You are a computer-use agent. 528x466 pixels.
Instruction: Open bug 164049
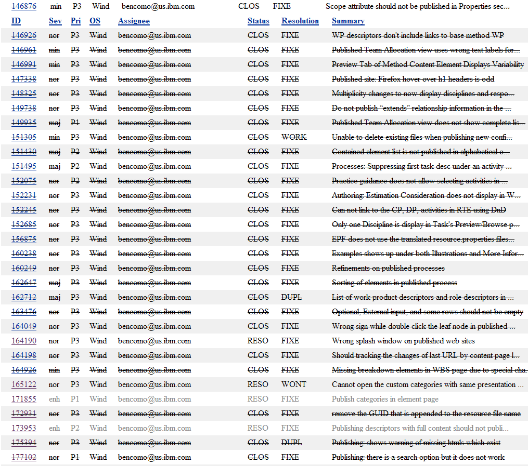pyautogui.click(x=24, y=326)
